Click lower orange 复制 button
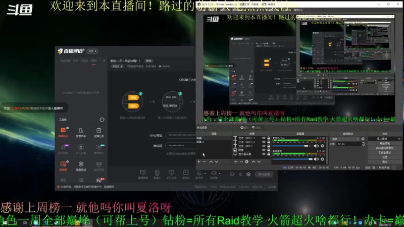 click(x=133, y=106)
